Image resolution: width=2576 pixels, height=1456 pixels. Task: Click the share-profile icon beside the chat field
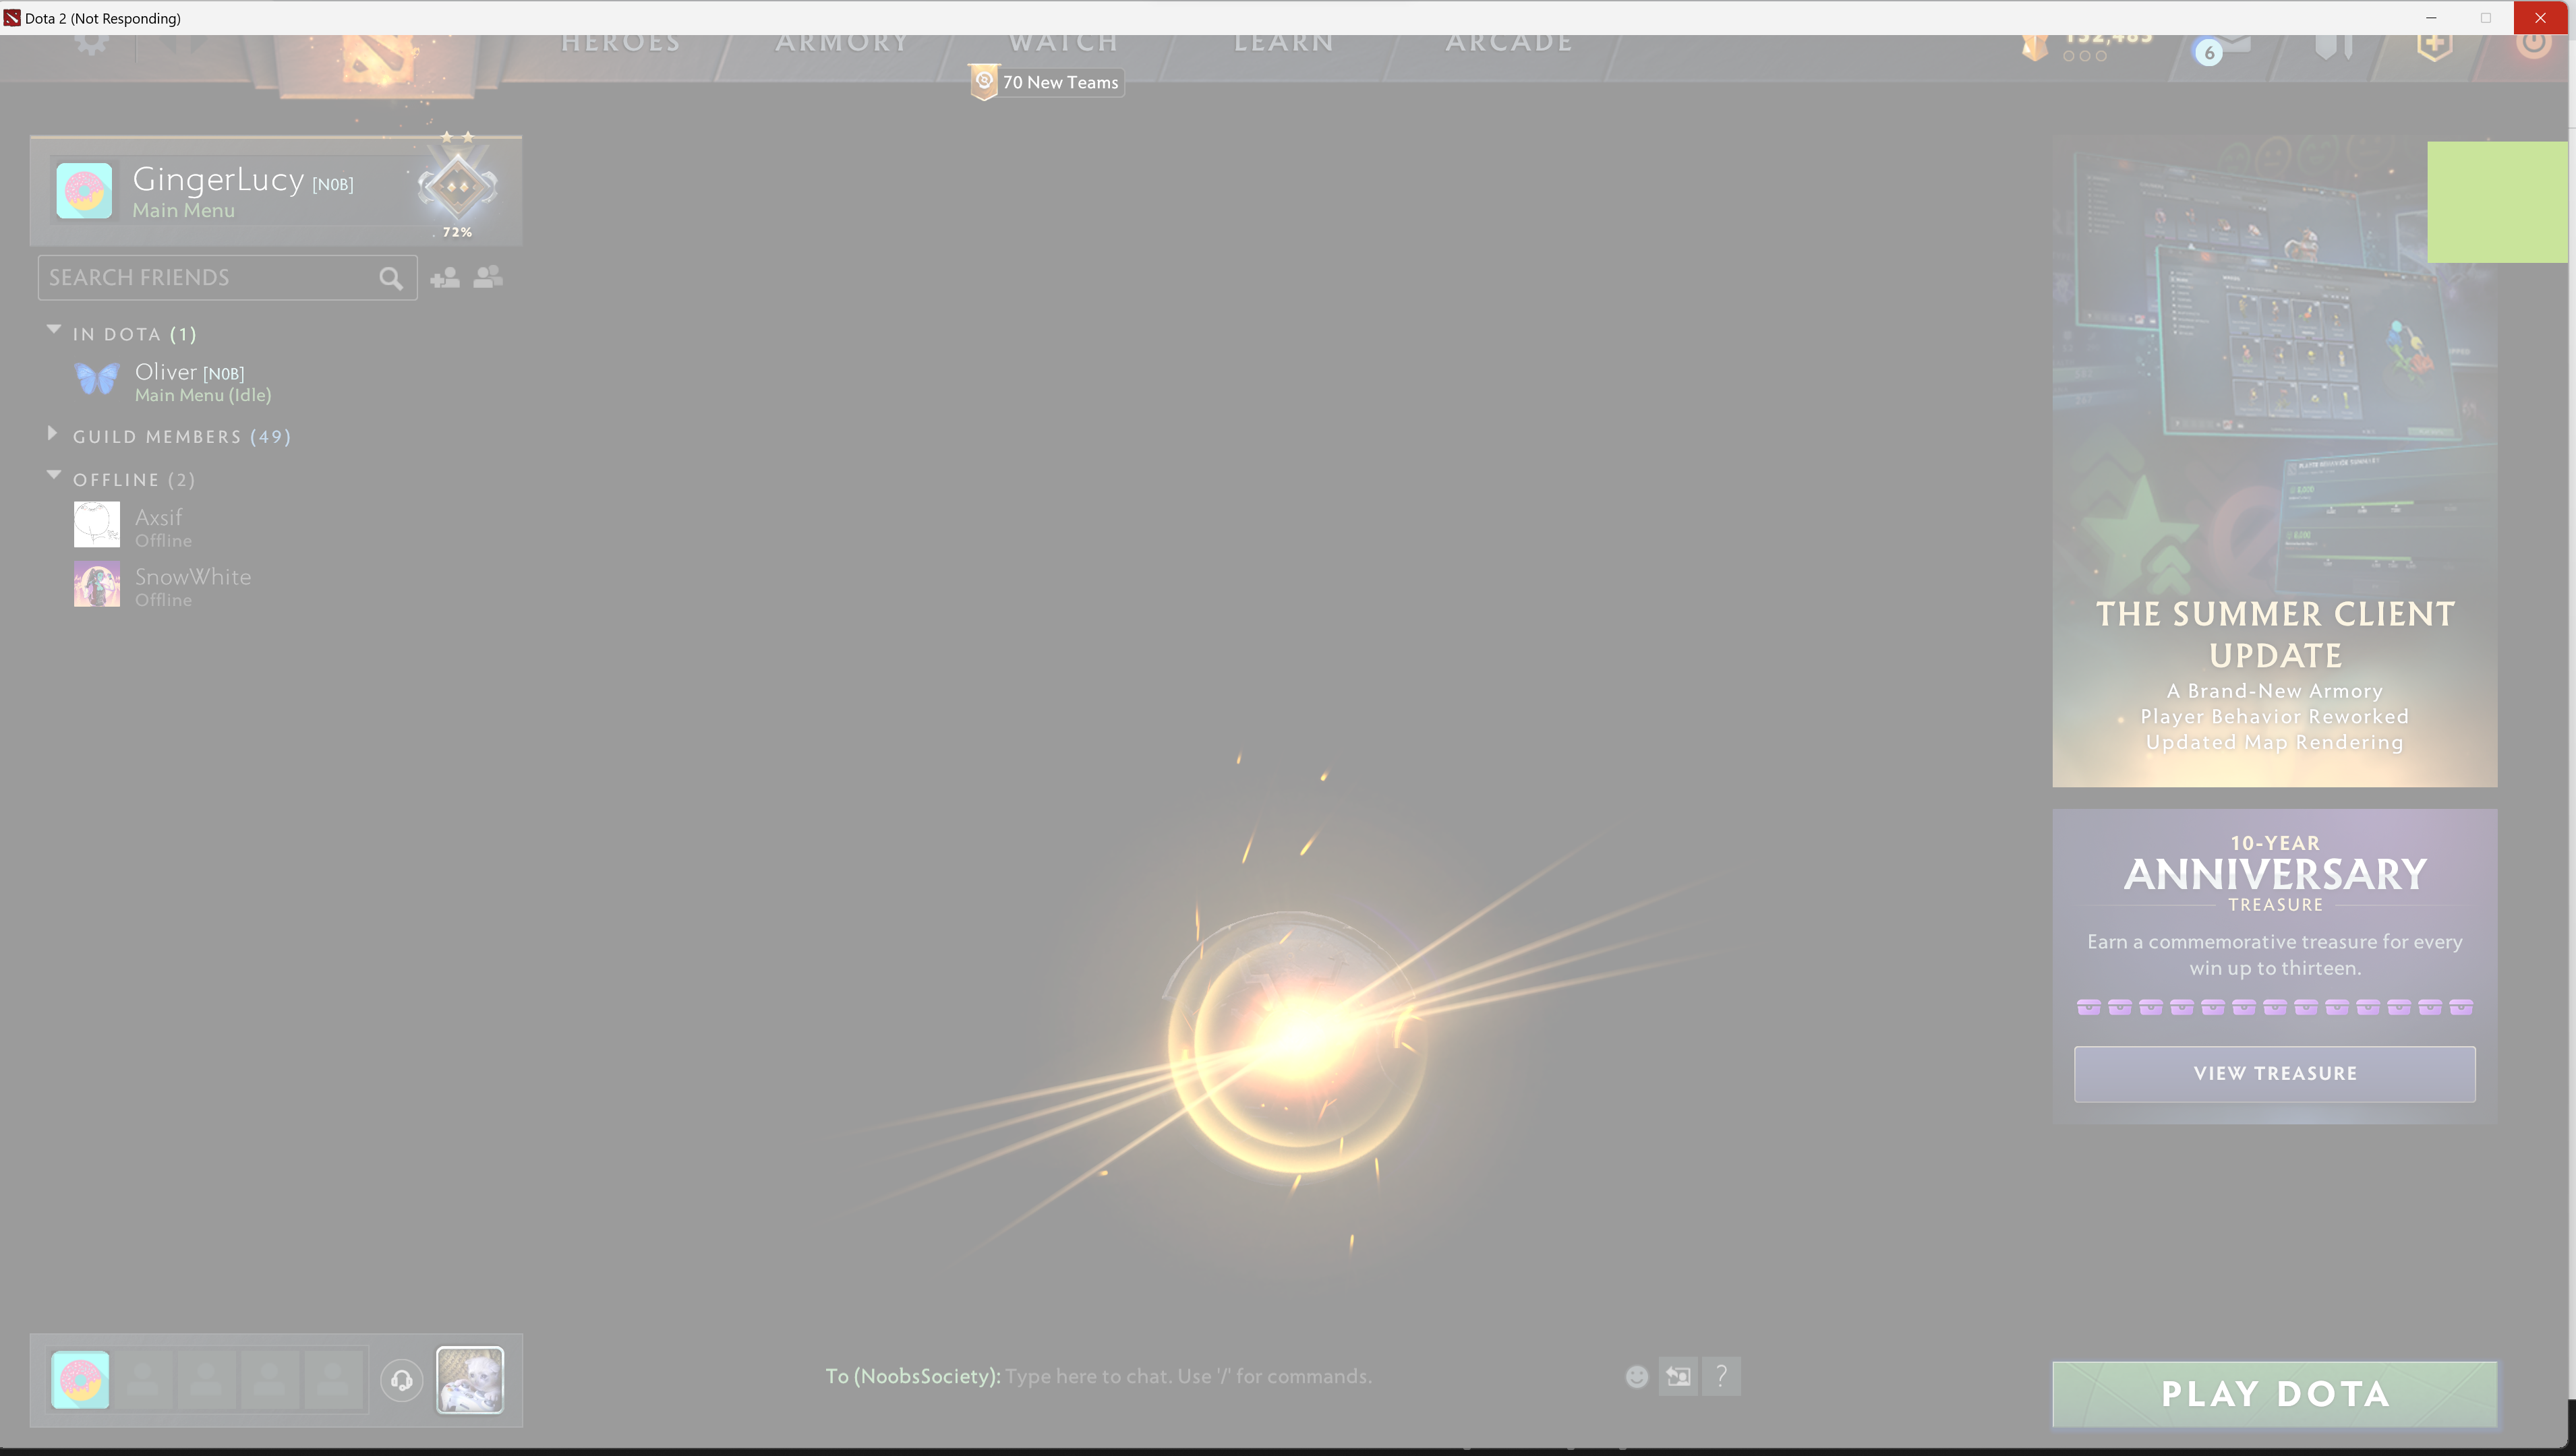1678,1376
